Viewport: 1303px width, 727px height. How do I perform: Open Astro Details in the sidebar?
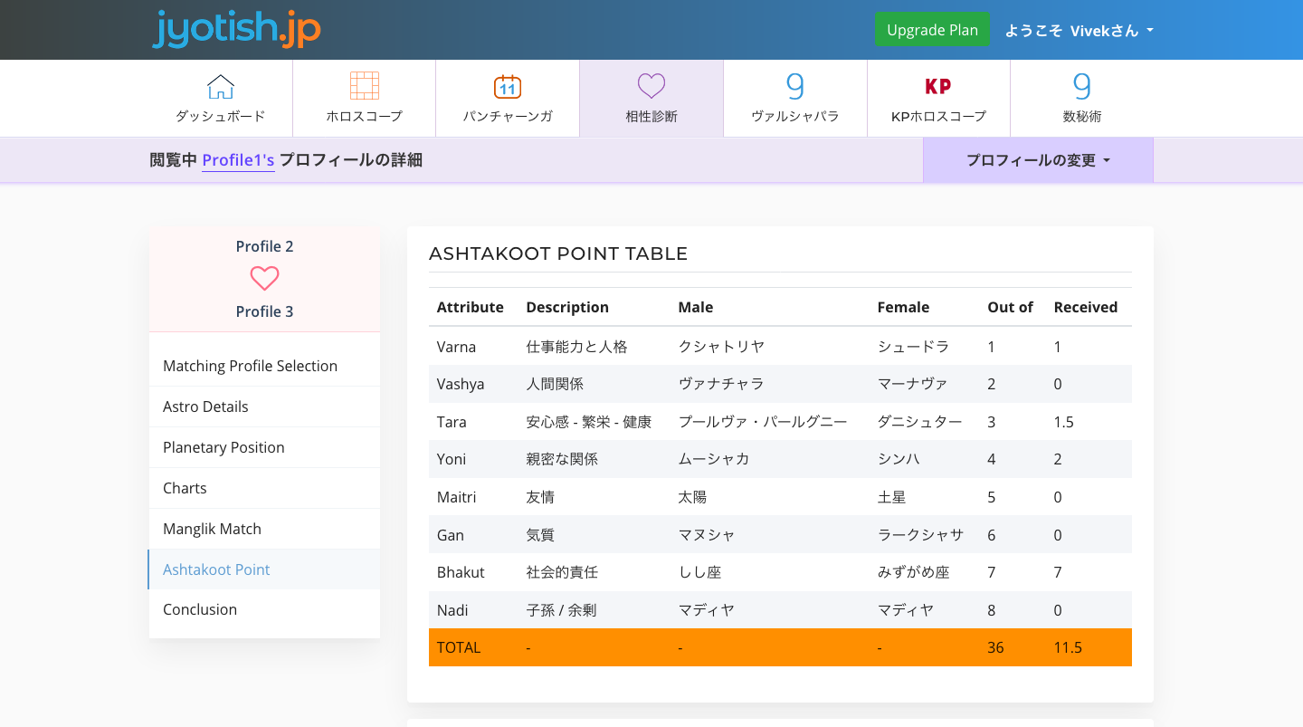pyautogui.click(x=205, y=407)
